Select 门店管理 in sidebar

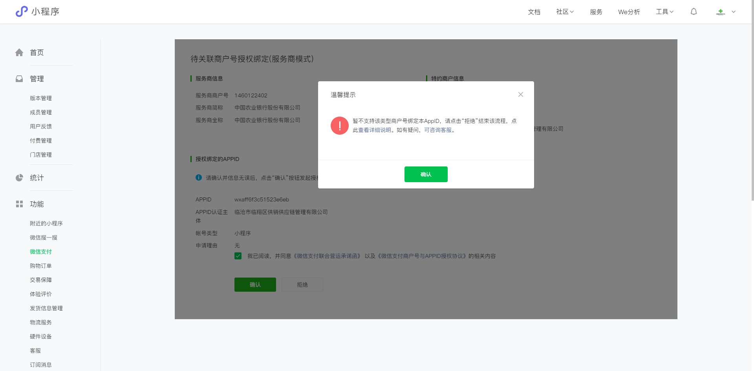coord(41,155)
